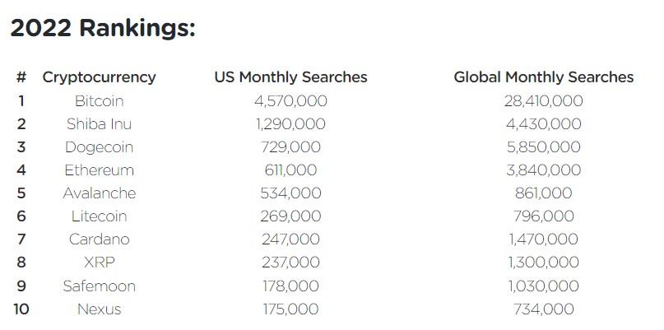Click Cardano in the rankings list
The image size is (664, 330).
click(99, 239)
